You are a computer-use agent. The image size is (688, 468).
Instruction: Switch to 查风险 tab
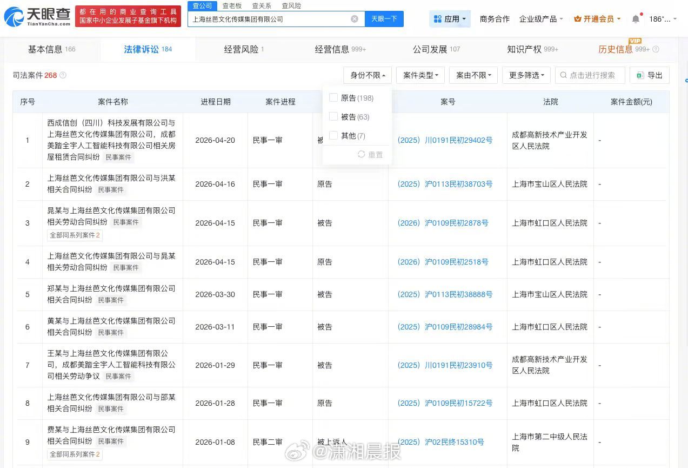(x=291, y=5)
